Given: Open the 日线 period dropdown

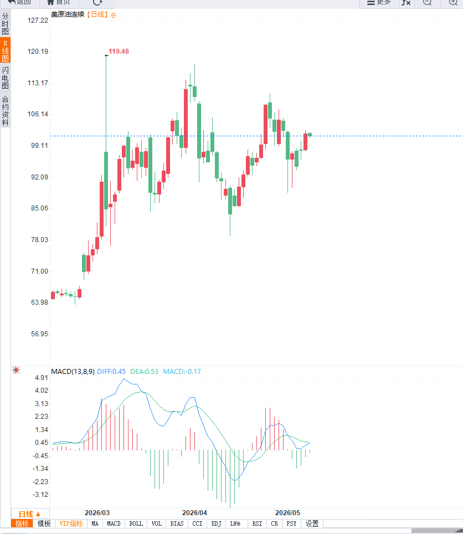Looking at the screenshot, I should (29, 514).
